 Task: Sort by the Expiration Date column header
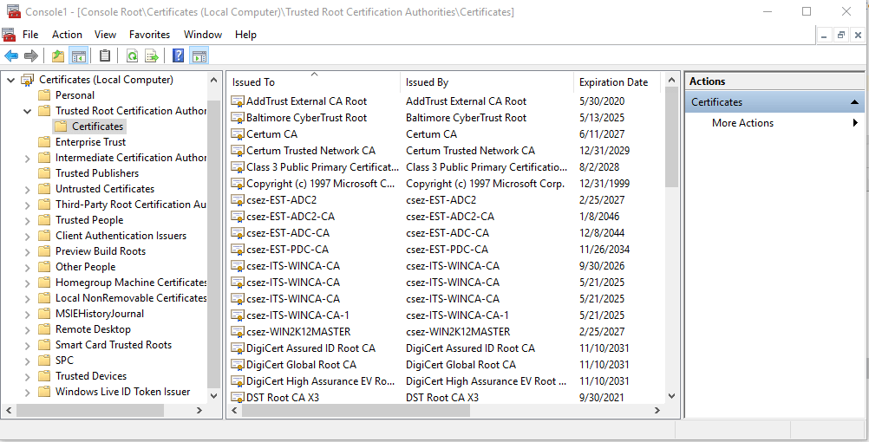tap(614, 82)
